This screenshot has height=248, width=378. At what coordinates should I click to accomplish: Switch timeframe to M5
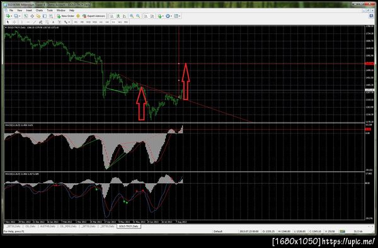pos(82,22)
